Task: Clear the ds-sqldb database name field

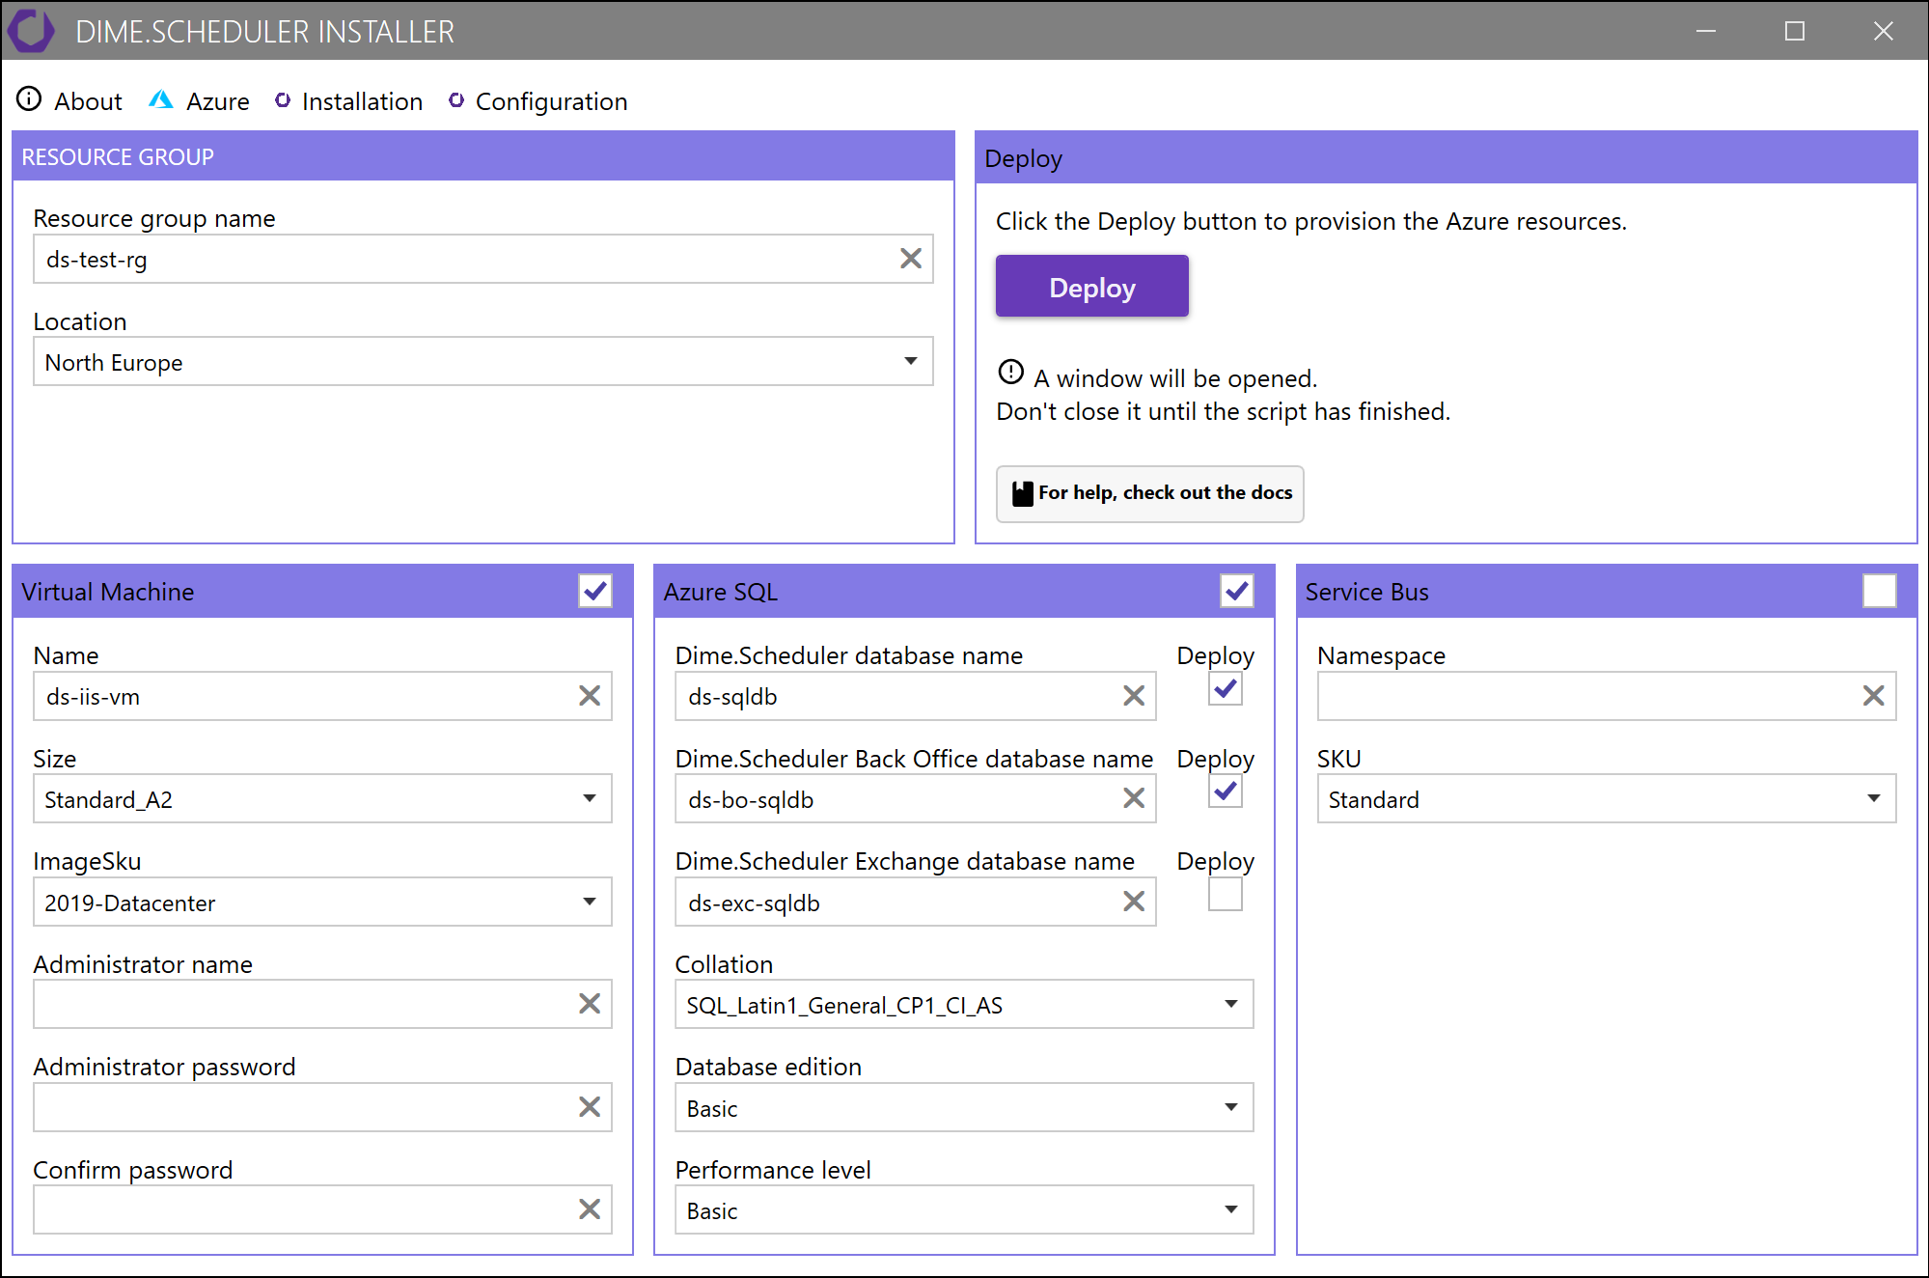Action: point(1134,696)
